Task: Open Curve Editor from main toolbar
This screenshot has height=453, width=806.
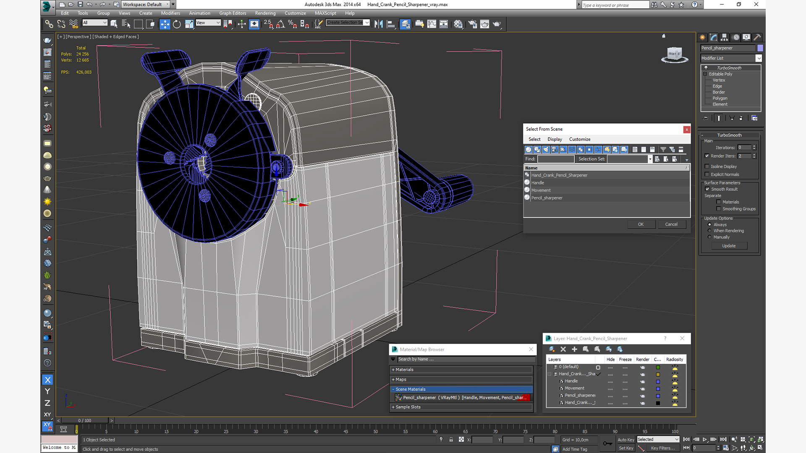Action: click(x=432, y=24)
